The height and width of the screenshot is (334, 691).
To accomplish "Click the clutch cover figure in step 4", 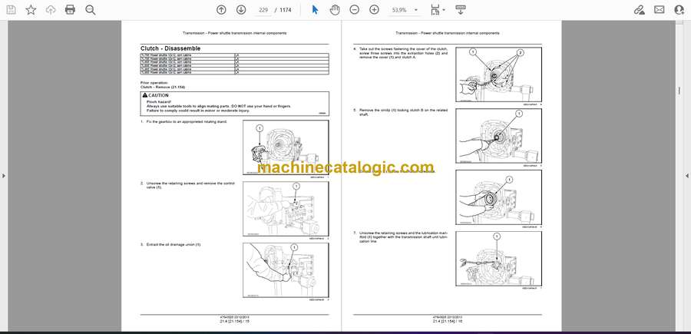I will pos(498,74).
